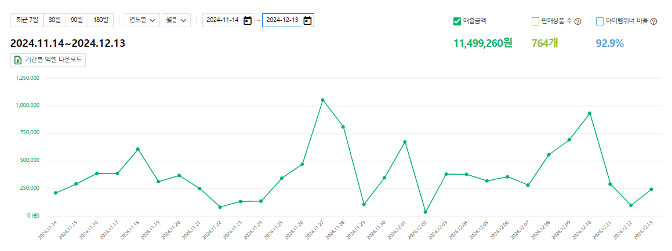This screenshot has width=672, height=251.
Task: Click help icon beside 판매상품 수
Action: pyautogui.click(x=577, y=21)
